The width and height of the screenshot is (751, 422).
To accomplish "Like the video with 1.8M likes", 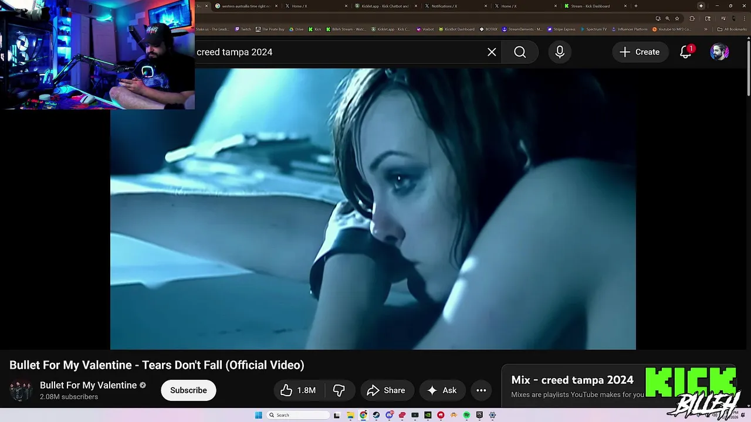I will [x=298, y=390].
